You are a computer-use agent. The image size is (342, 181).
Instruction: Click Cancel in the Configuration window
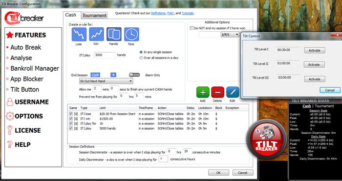pyautogui.click(x=243, y=173)
